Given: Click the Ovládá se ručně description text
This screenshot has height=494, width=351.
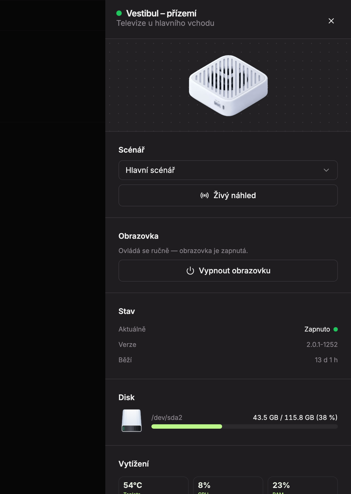Looking at the screenshot, I should (x=183, y=251).
